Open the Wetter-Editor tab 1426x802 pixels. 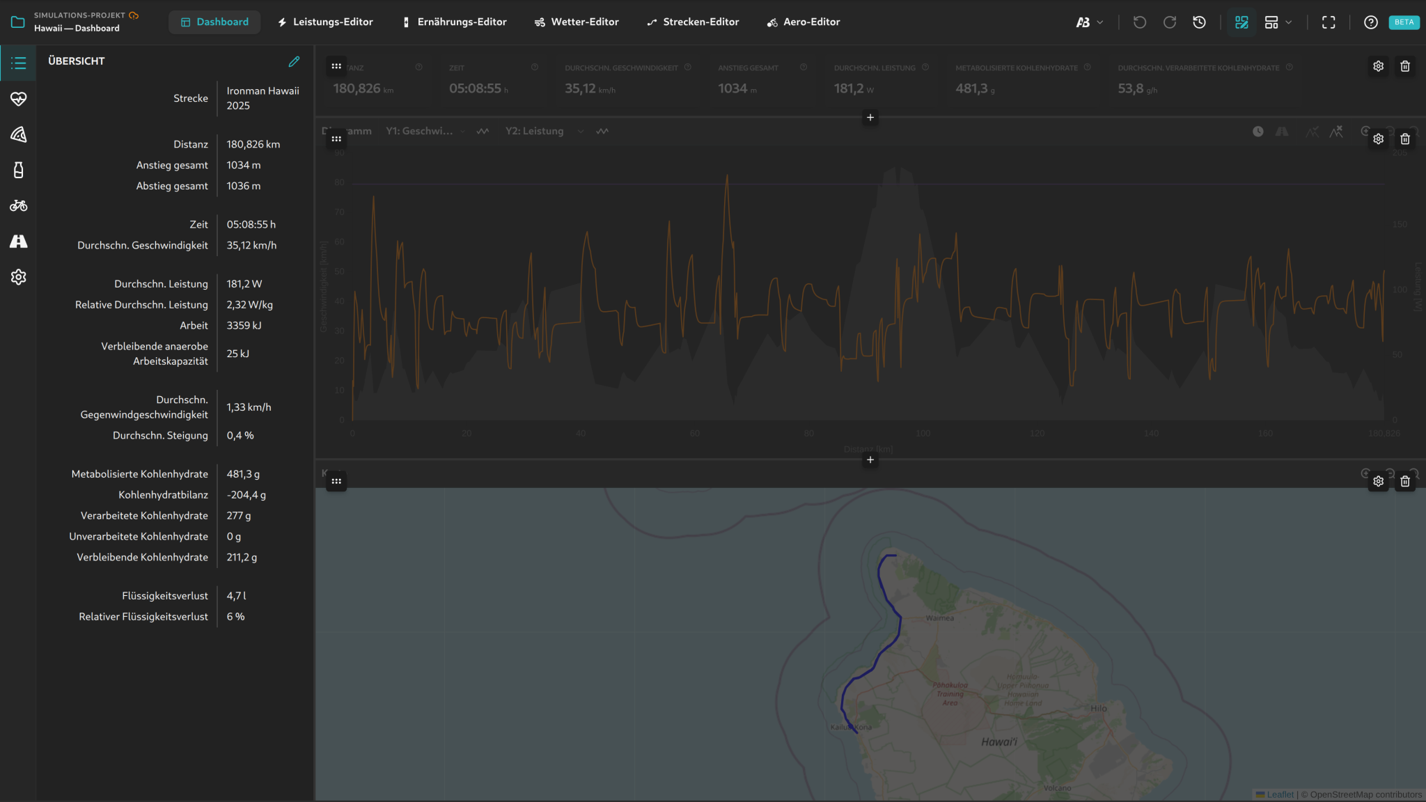click(x=577, y=22)
